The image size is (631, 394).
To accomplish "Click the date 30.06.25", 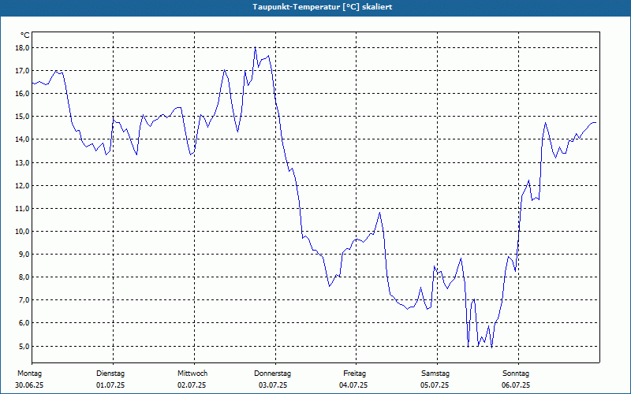I will 29,385.
